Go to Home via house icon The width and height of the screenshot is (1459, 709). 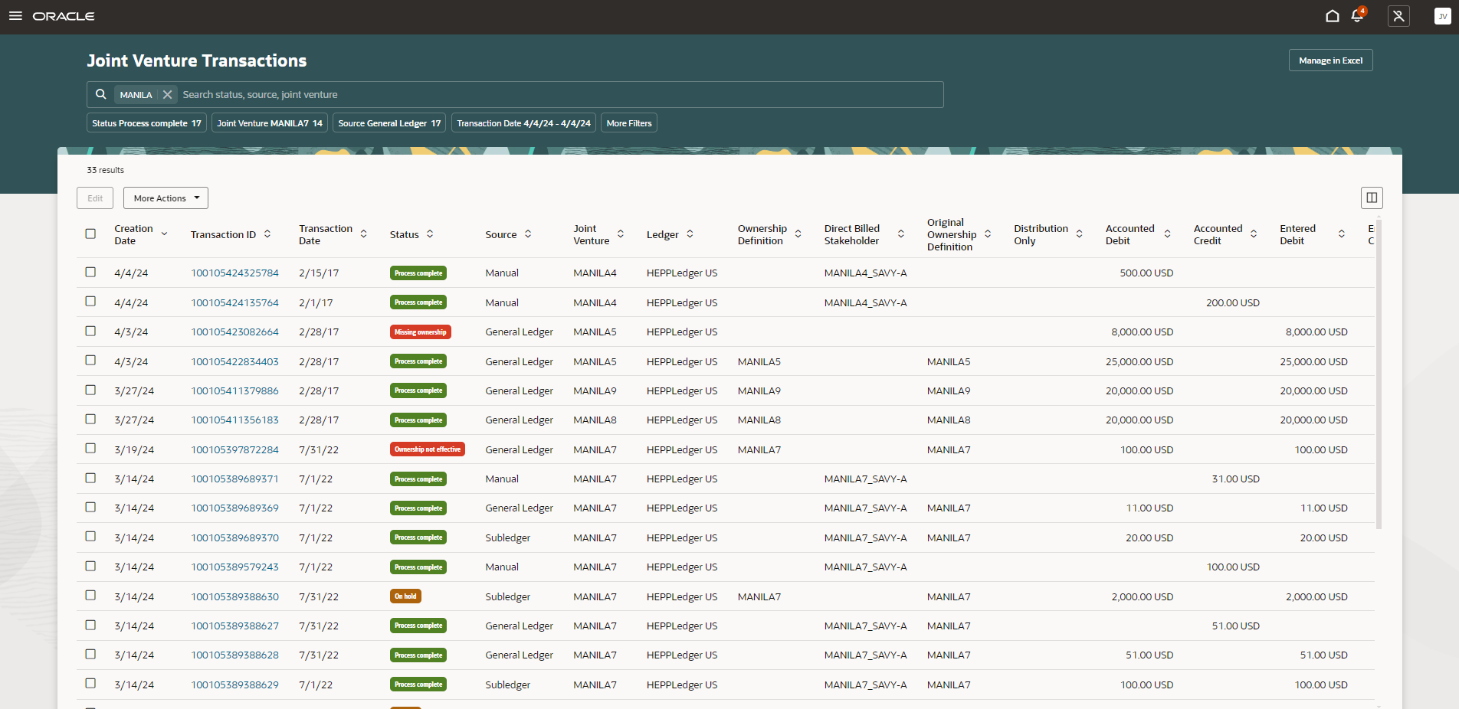click(x=1333, y=16)
